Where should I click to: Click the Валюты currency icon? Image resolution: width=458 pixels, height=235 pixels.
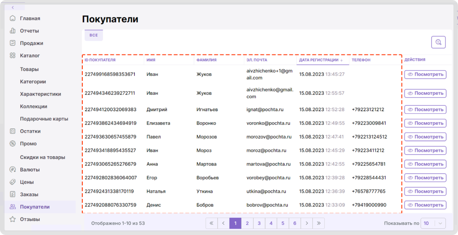click(x=13, y=170)
